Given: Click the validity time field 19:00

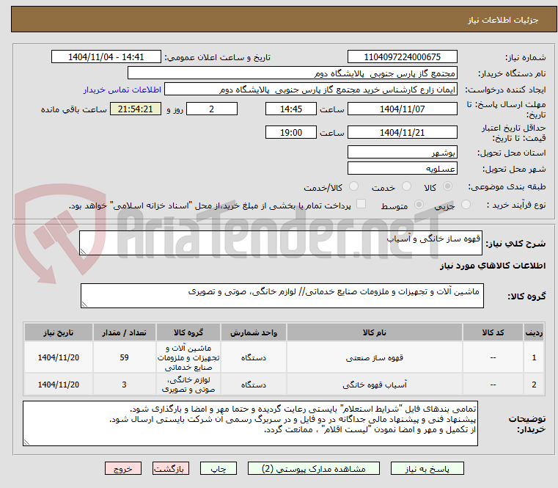Looking at the screenshot, I should pyautogui.click(x=291, y=133).
